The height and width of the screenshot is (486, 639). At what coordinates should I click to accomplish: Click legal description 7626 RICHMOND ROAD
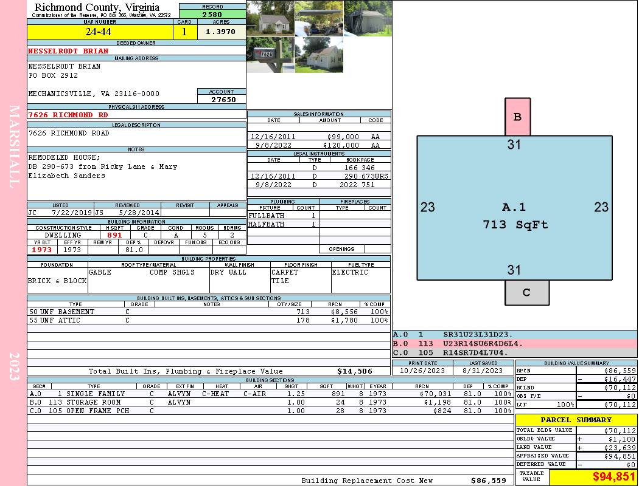[69, 134]
